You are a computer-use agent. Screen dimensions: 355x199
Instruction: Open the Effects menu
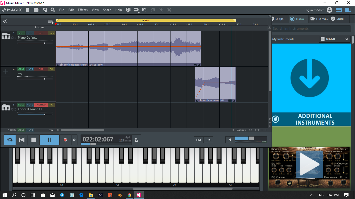click(x=83, y=10)
